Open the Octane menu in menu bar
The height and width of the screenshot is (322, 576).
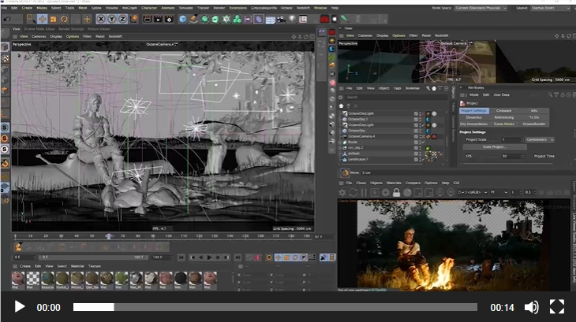[x=286, y=8]
